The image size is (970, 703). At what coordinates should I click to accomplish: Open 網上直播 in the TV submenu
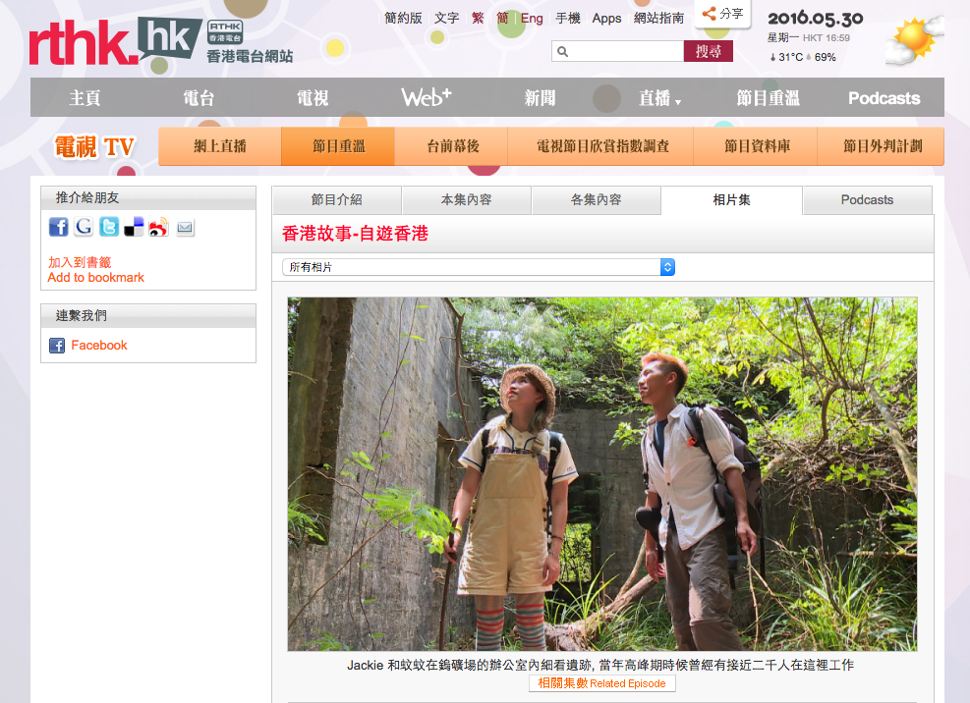tap(219, 146)
